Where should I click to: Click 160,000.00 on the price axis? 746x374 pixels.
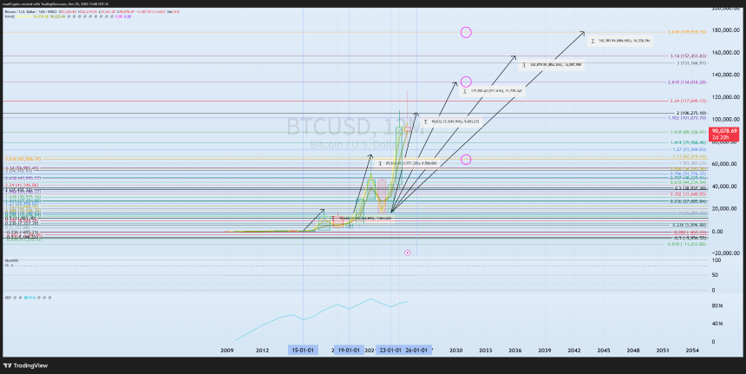725,52
